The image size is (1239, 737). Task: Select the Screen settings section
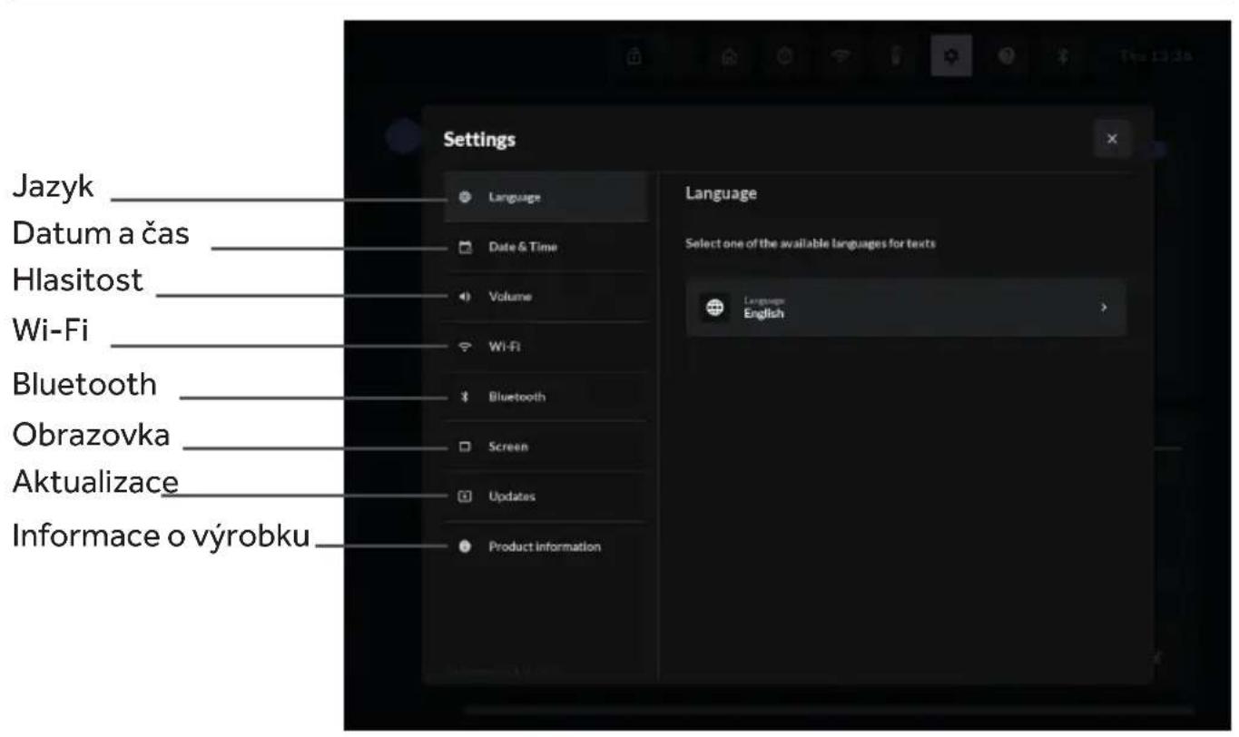tap(546, 447)
